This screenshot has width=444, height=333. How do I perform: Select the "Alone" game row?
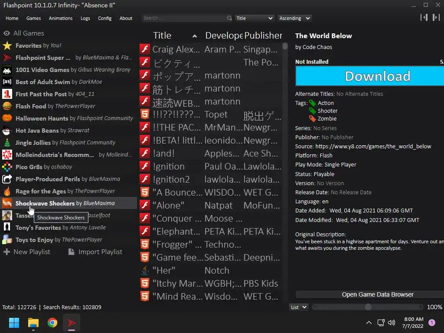click(211, 205)
